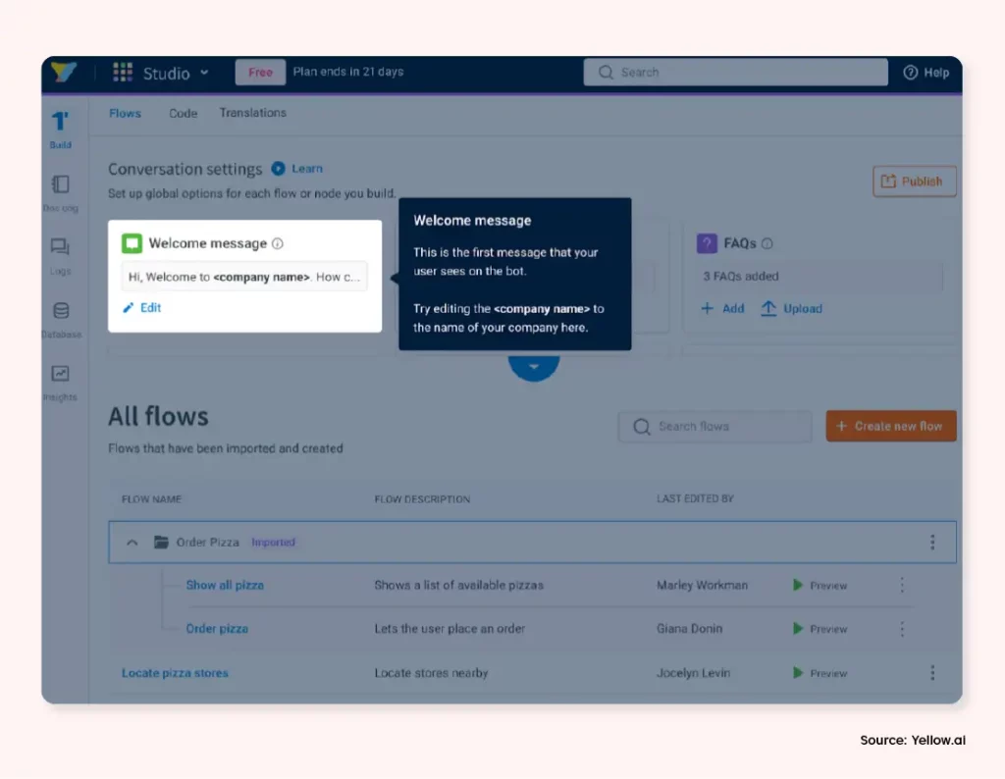Open the Learn link

[x=307, y=169]
